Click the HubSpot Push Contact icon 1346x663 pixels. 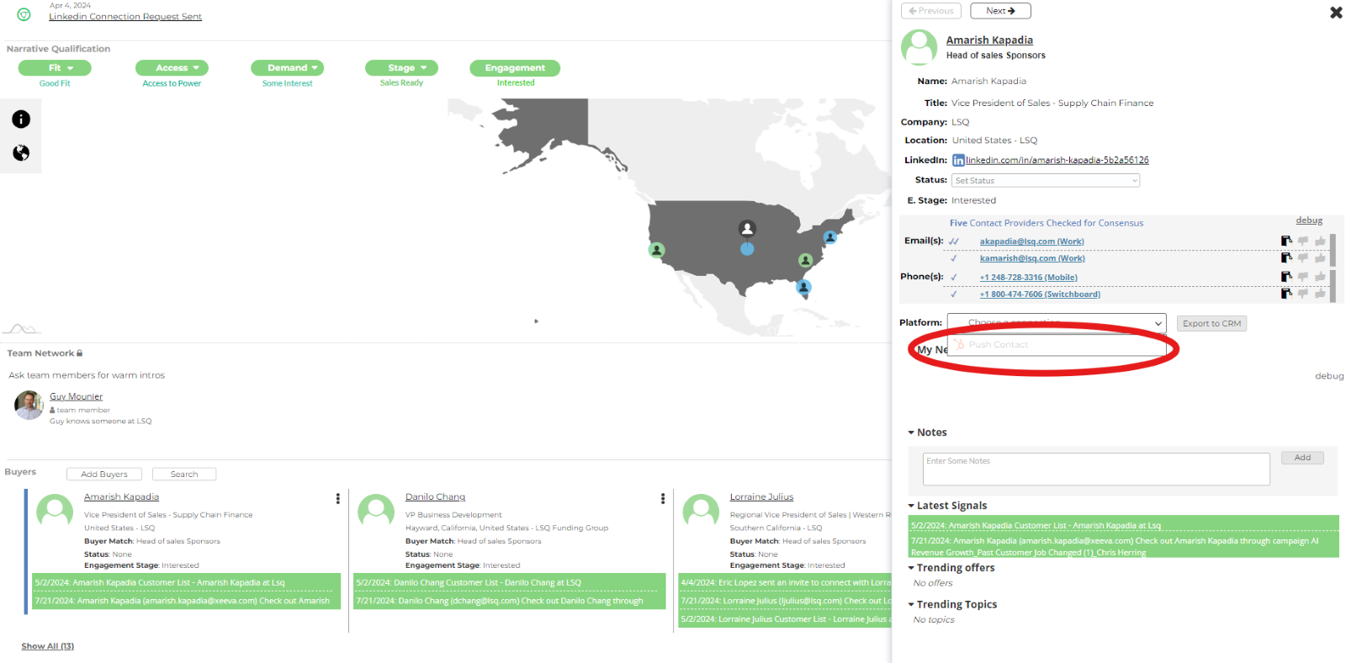pos(959,345)
